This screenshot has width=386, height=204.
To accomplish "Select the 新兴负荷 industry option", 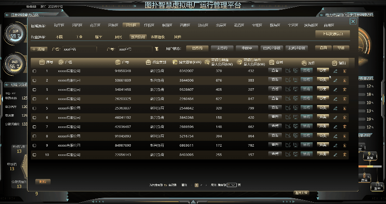I will [138, 37].
